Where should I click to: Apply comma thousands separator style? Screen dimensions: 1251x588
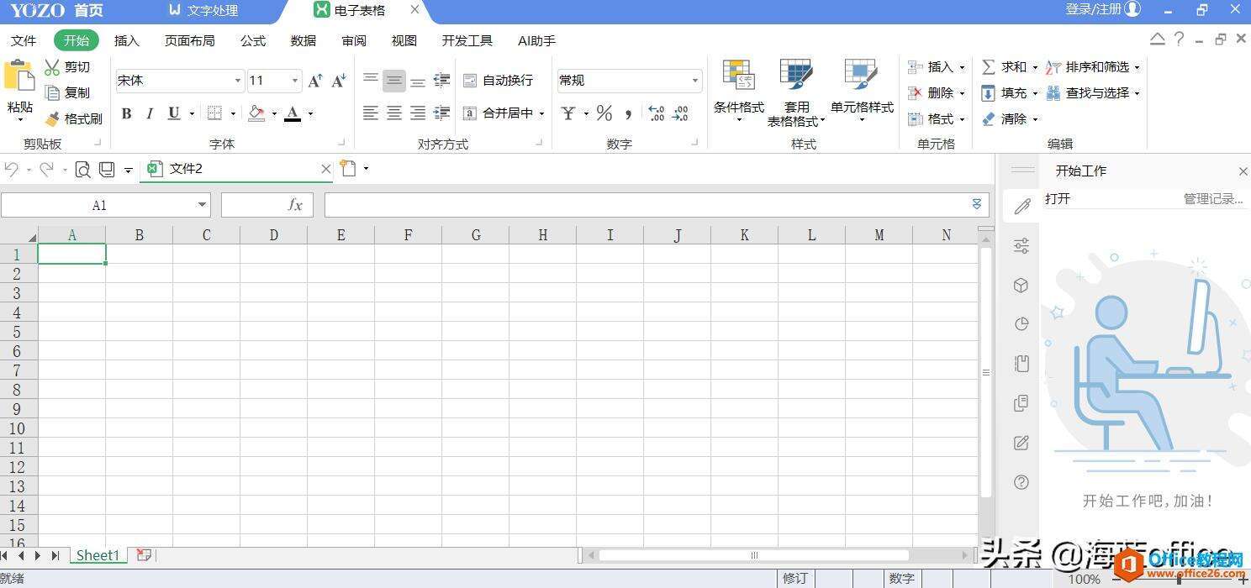tap(628, 113)
